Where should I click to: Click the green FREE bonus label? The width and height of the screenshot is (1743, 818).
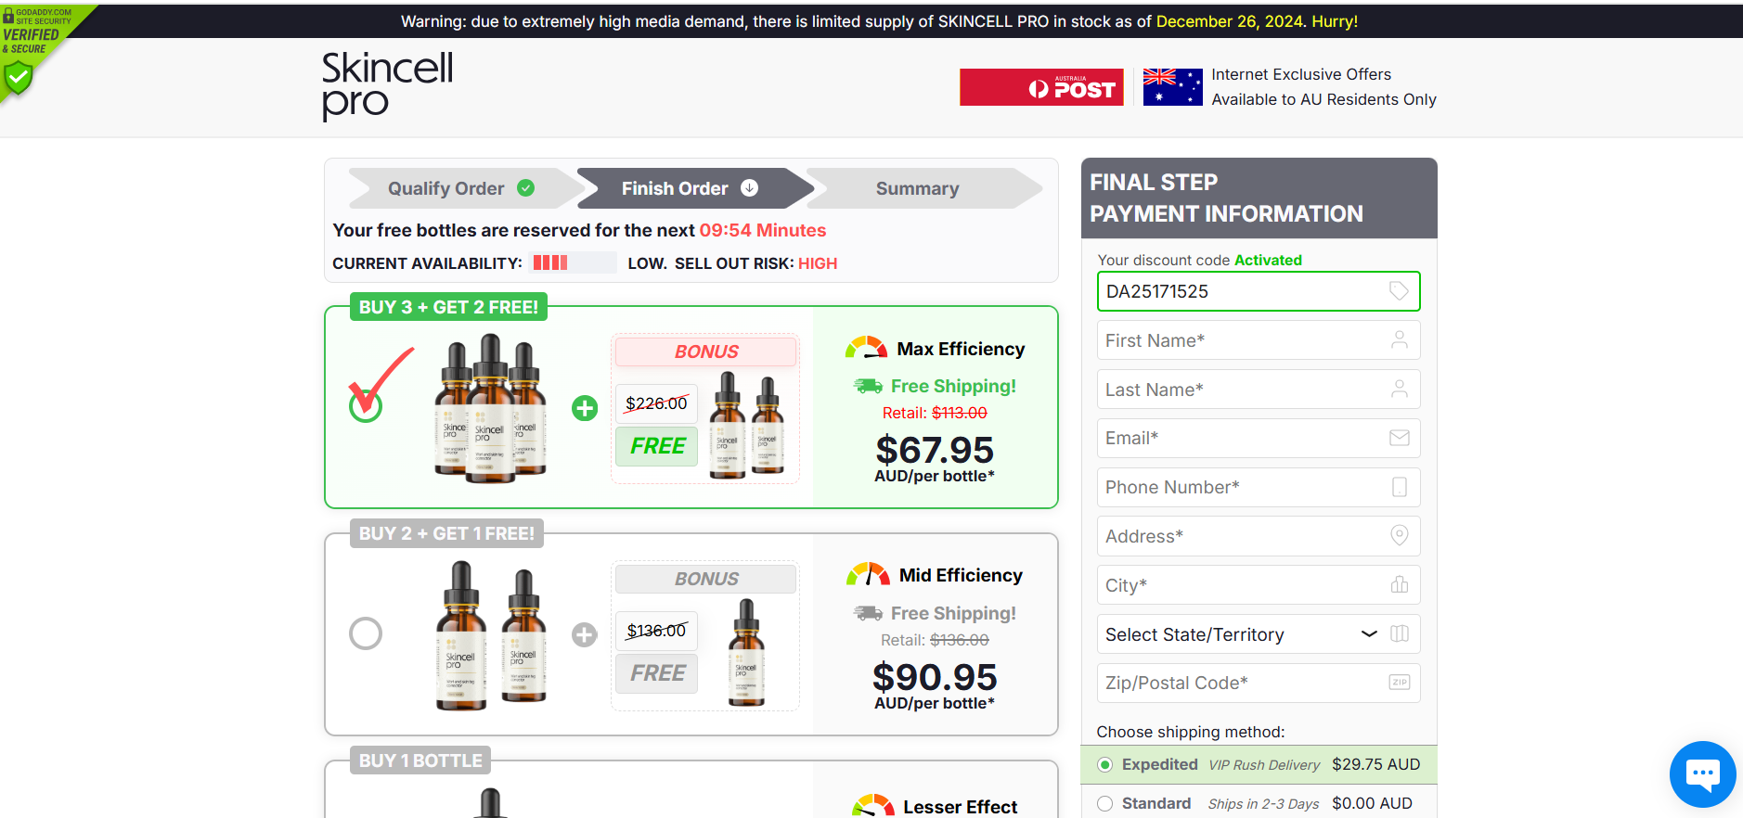click(x=657, y=446)
